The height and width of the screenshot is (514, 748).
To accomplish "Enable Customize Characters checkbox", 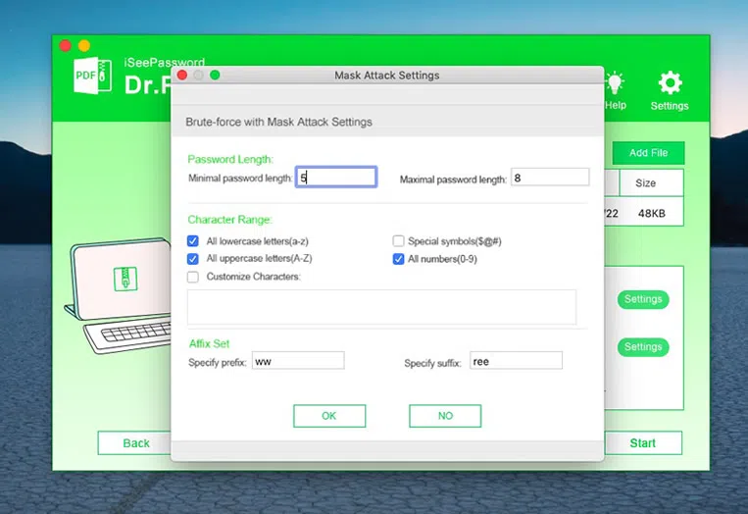I will (193, 277).
